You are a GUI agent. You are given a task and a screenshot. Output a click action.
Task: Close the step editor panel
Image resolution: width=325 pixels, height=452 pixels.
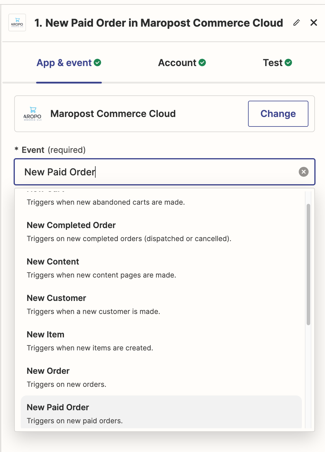pos(314,23)
